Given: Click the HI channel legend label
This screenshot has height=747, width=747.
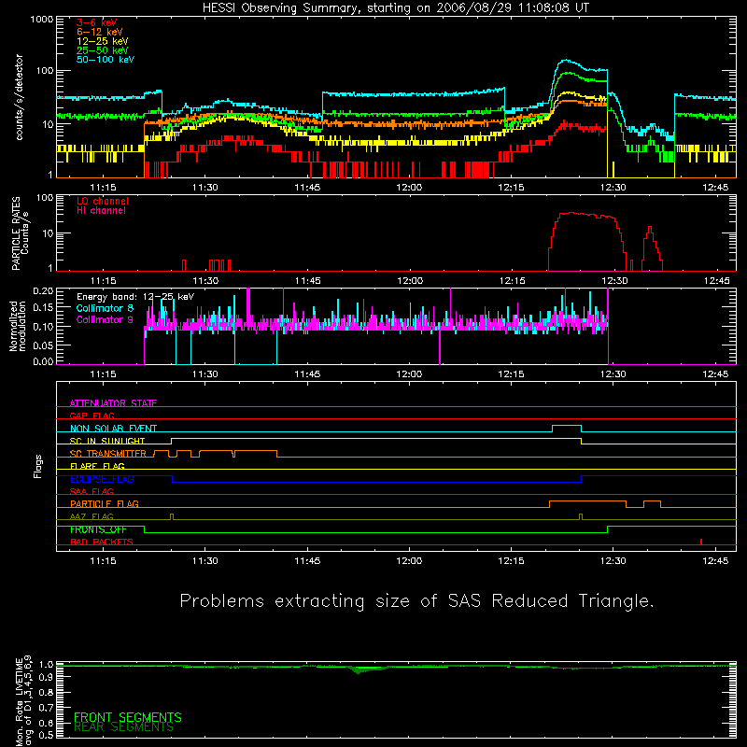Looking at the screenshot, I should point(101,211).
